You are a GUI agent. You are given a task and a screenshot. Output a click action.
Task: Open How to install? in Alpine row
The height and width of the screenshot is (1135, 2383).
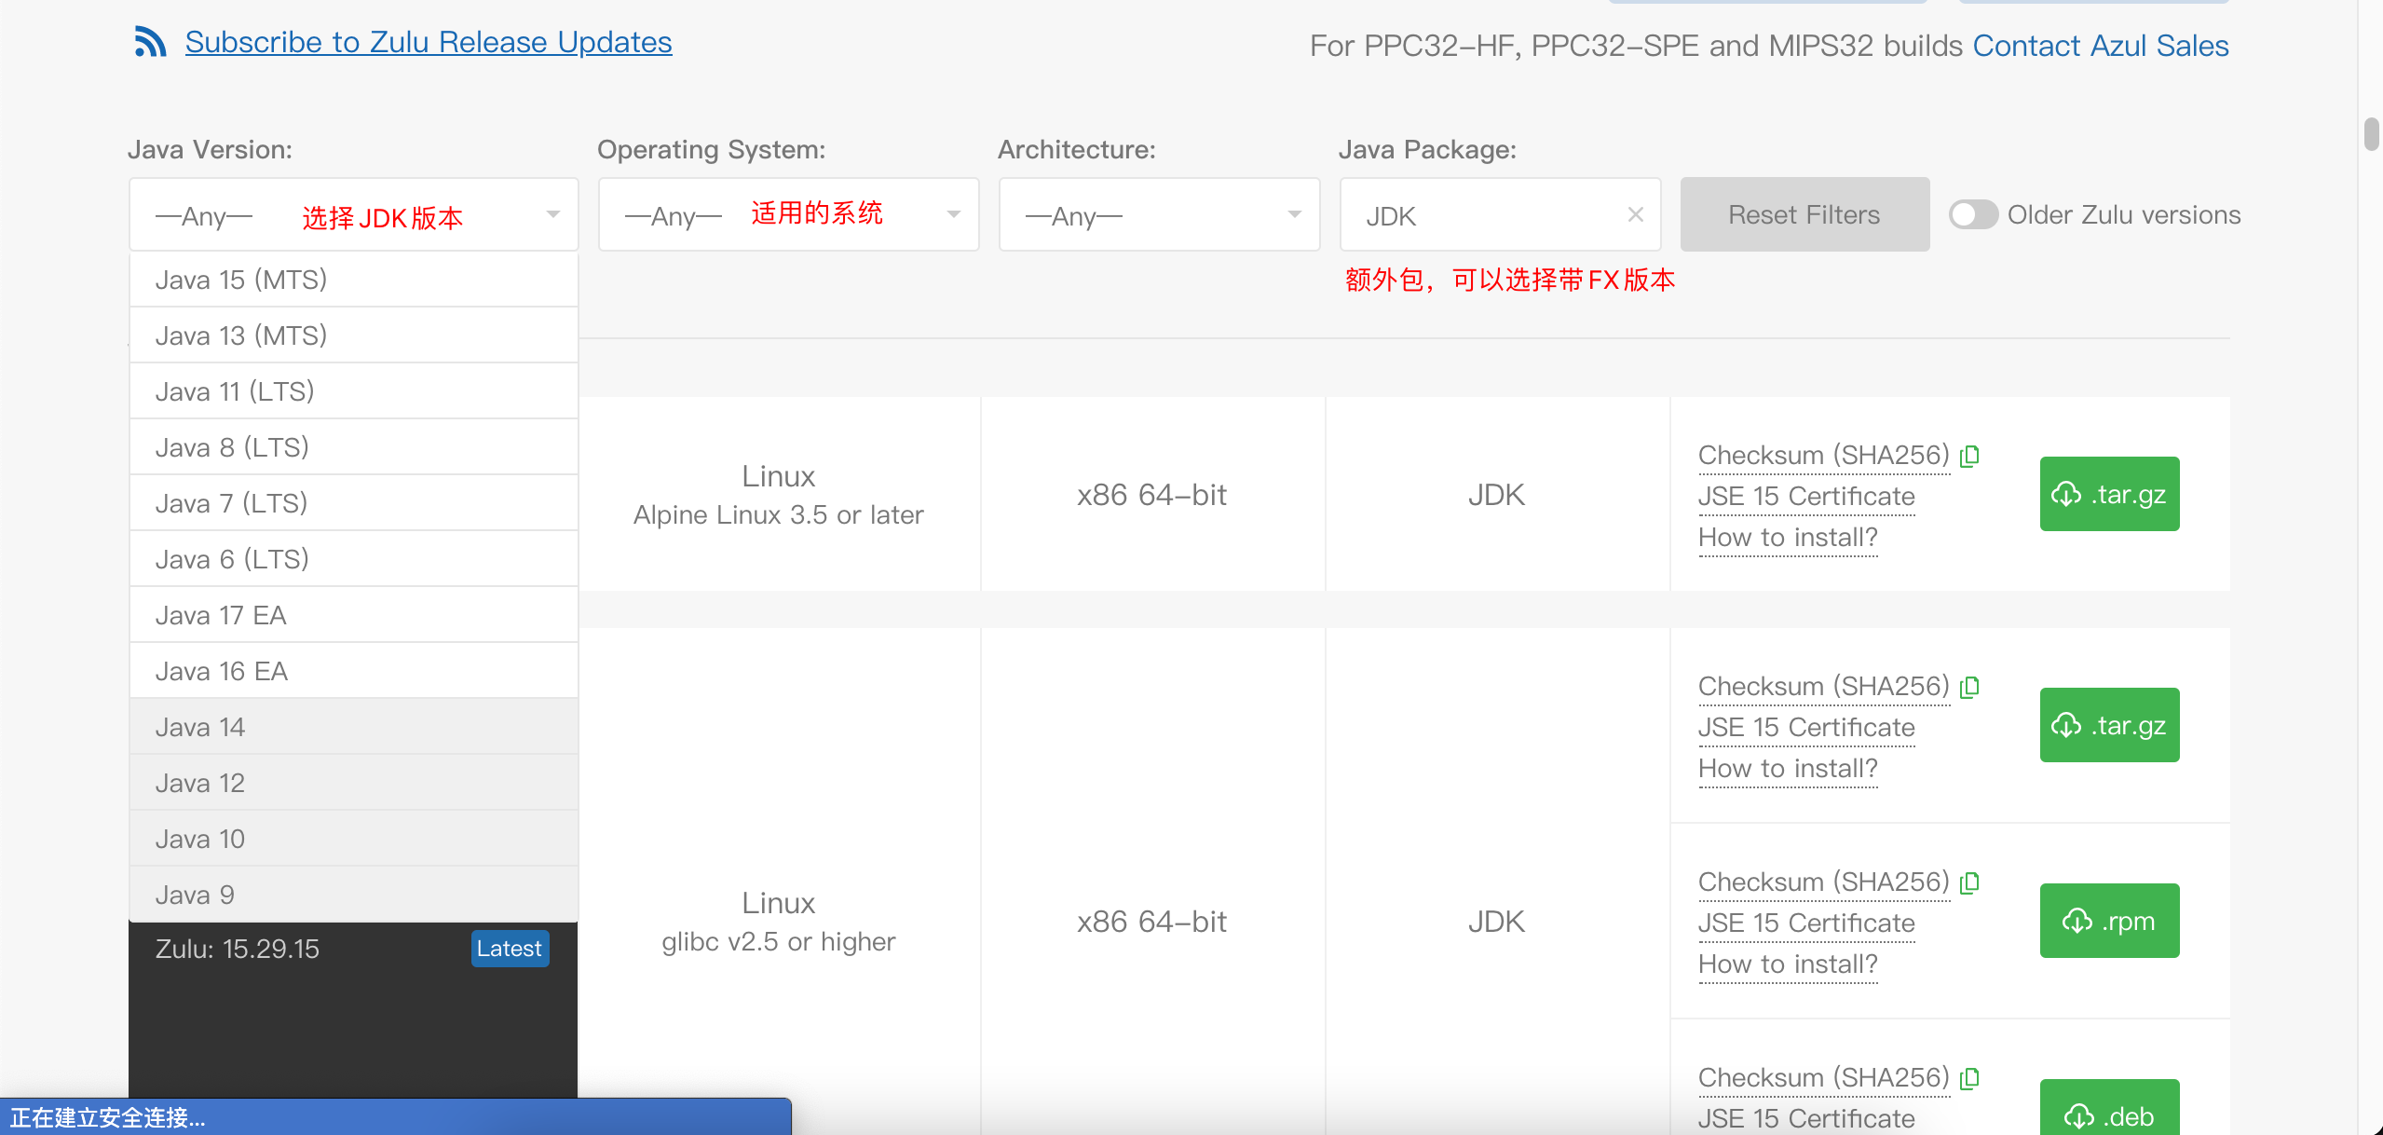pyautogui.click(x=1788, y=537)
